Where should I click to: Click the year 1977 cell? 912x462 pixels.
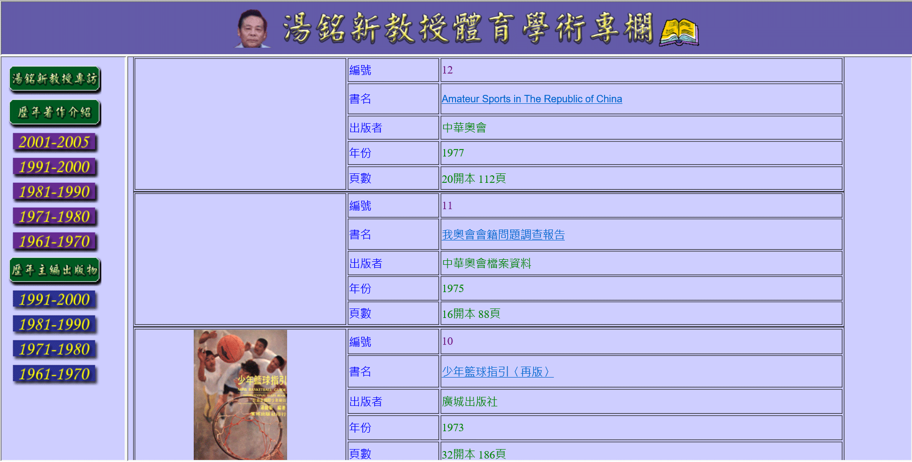(x=453, y=153)
